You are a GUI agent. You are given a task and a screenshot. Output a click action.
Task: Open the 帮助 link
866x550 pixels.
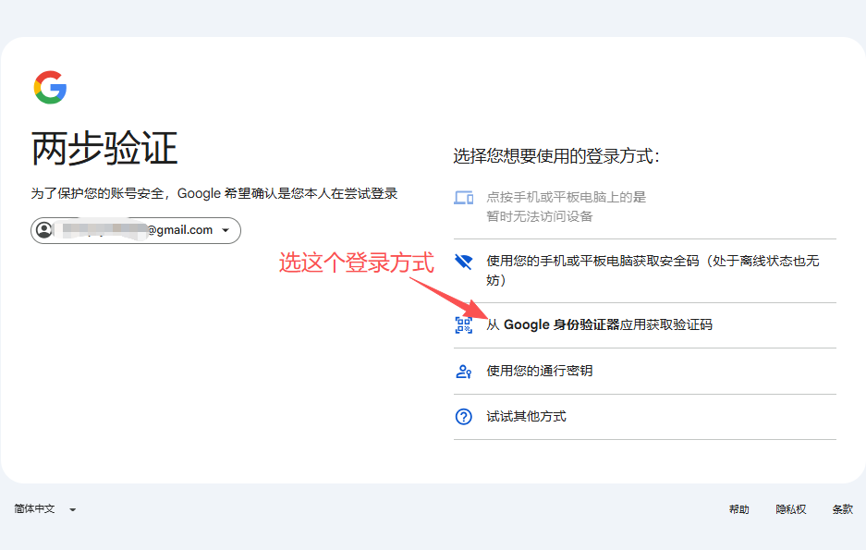pyautogui.click(x=739, y=509)
